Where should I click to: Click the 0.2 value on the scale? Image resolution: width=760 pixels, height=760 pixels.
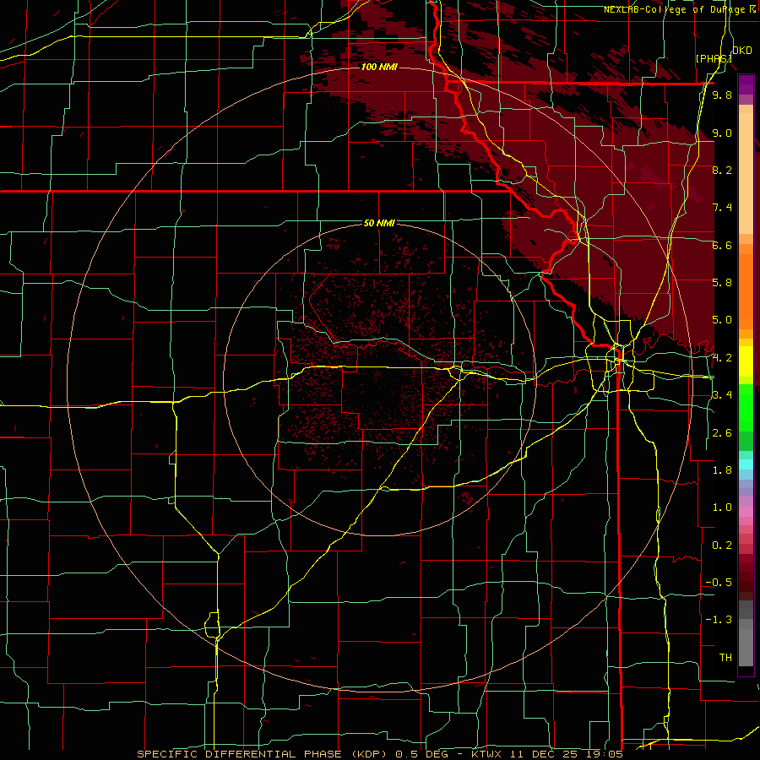tap(722, 546)
